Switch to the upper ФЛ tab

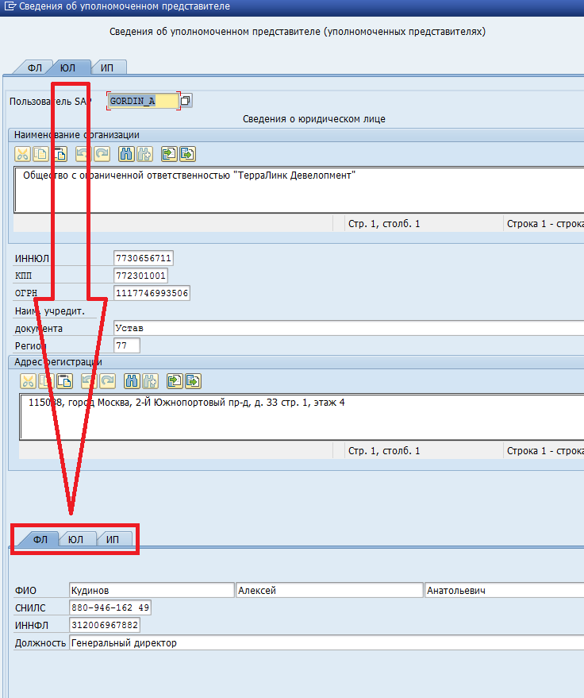click(x=35, y=67)
